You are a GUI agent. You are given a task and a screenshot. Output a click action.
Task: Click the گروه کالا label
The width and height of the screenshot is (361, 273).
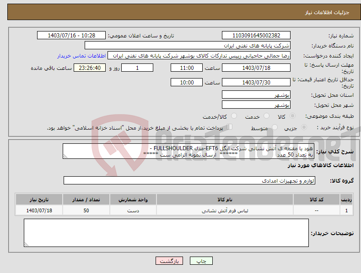click(x=342, y=181)
